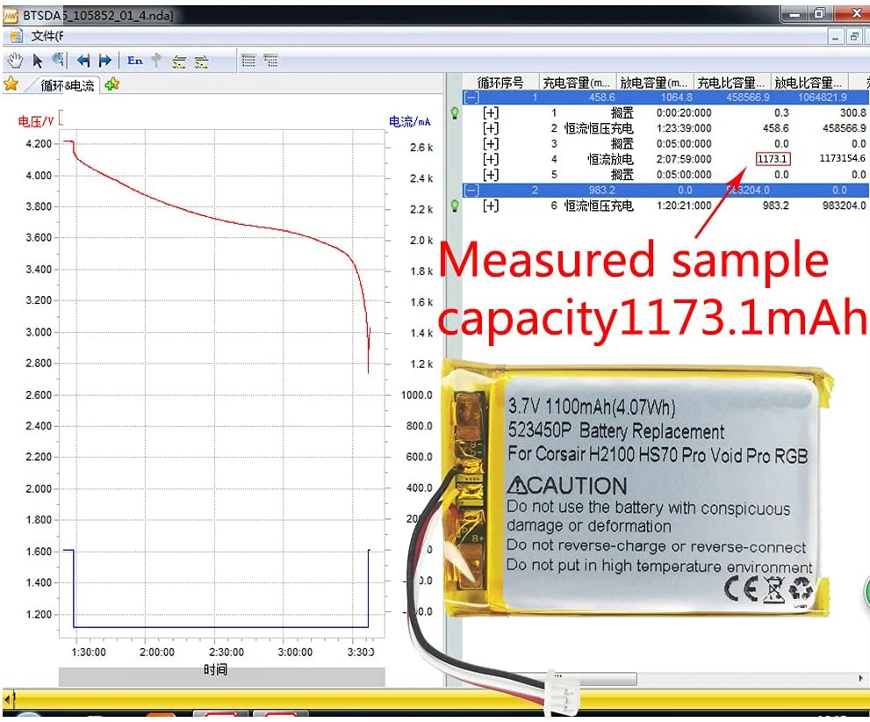Sort by the 循环序号 column header
Viewport: 870px width, 722px height.
[x=500, y=83]
